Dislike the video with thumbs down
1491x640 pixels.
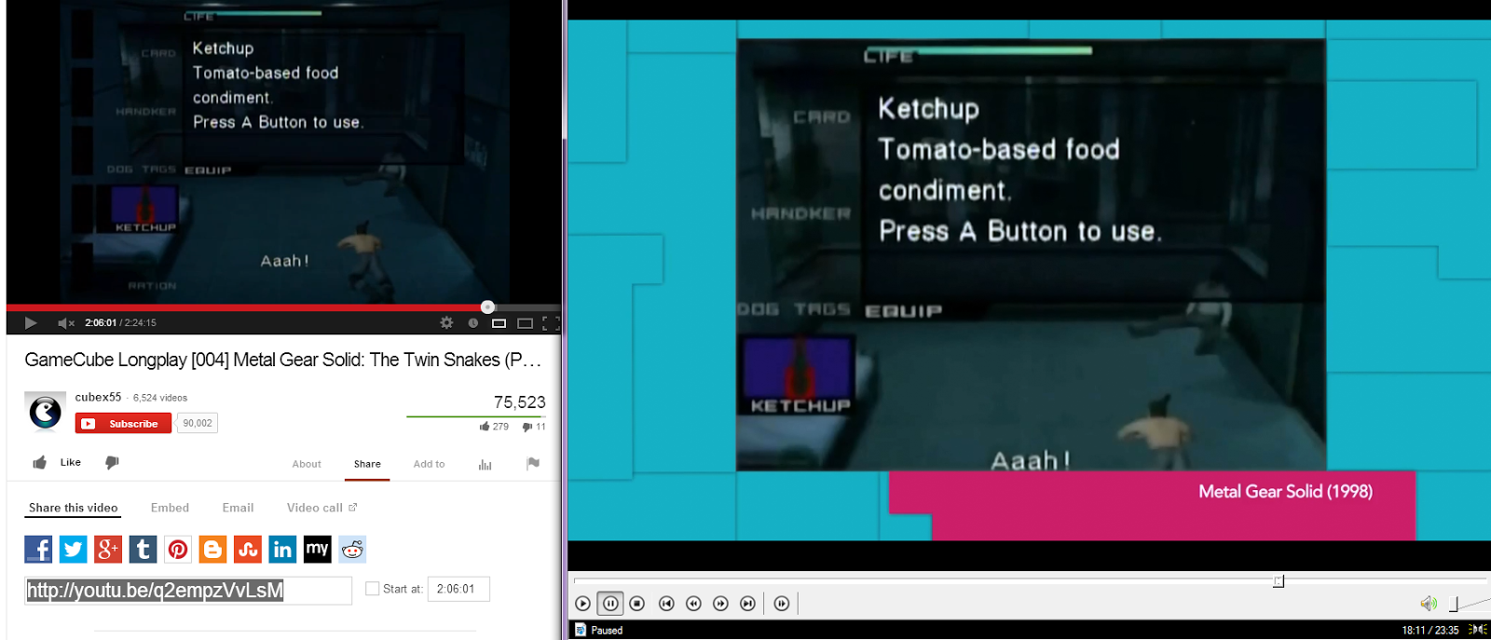(112, 463)
